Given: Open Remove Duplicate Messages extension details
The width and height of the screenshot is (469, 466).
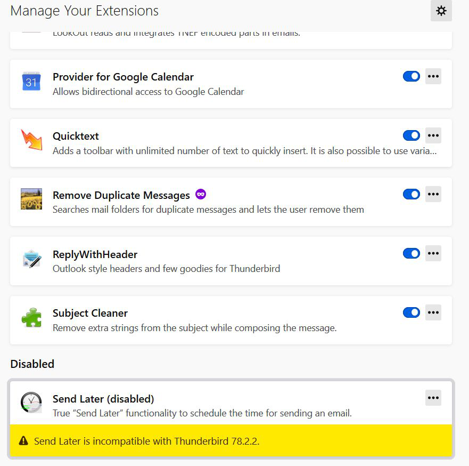Looking at the screenshot, I should pyautogui.click(x=121, y=195).
